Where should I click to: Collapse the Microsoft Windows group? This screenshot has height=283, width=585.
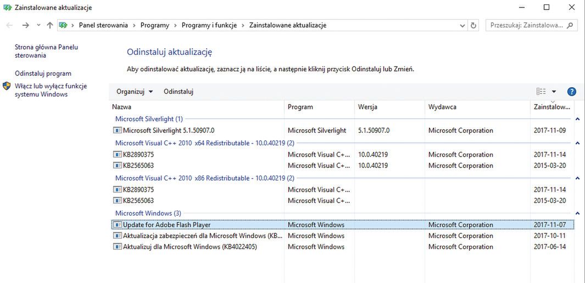pos(577,213)
